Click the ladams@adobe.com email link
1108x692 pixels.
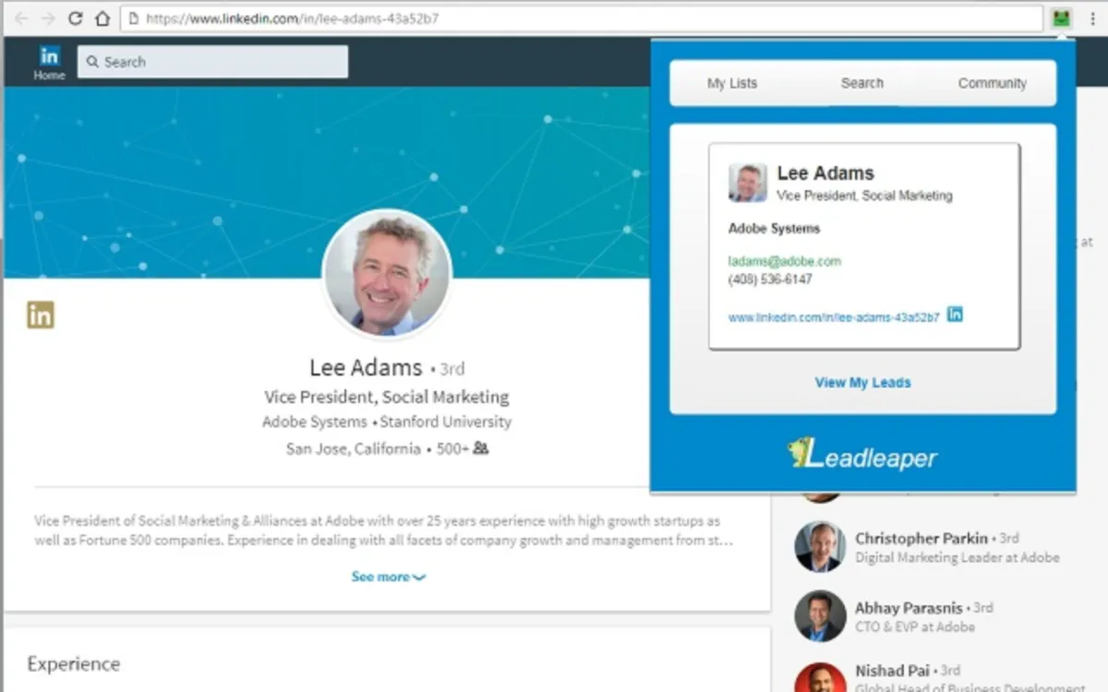coord(785,261)
